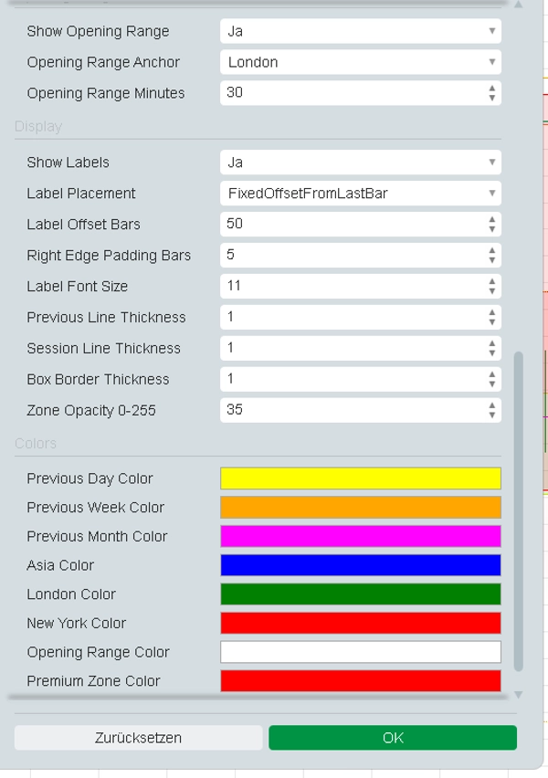Open the Show Opening Range dropdown
Viewport: 548px width, 778px height.
click(x=361, y=31)
